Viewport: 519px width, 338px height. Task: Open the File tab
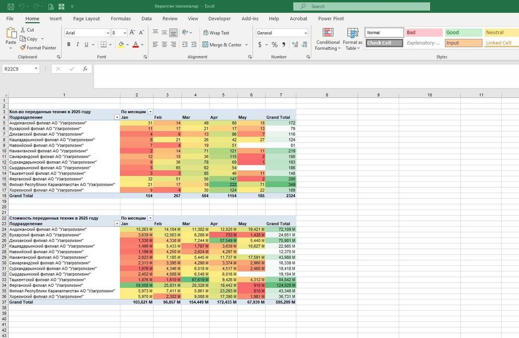(10, 19)
